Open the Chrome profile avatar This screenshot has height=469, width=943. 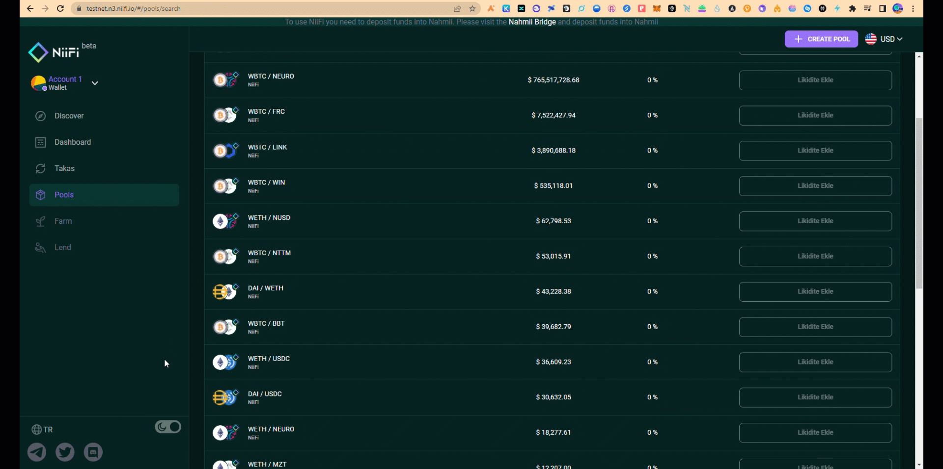(x=898, y=8)
